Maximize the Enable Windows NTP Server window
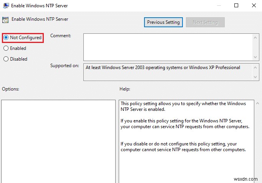Viewport: 262px width, 183px height. coord(236,5)
